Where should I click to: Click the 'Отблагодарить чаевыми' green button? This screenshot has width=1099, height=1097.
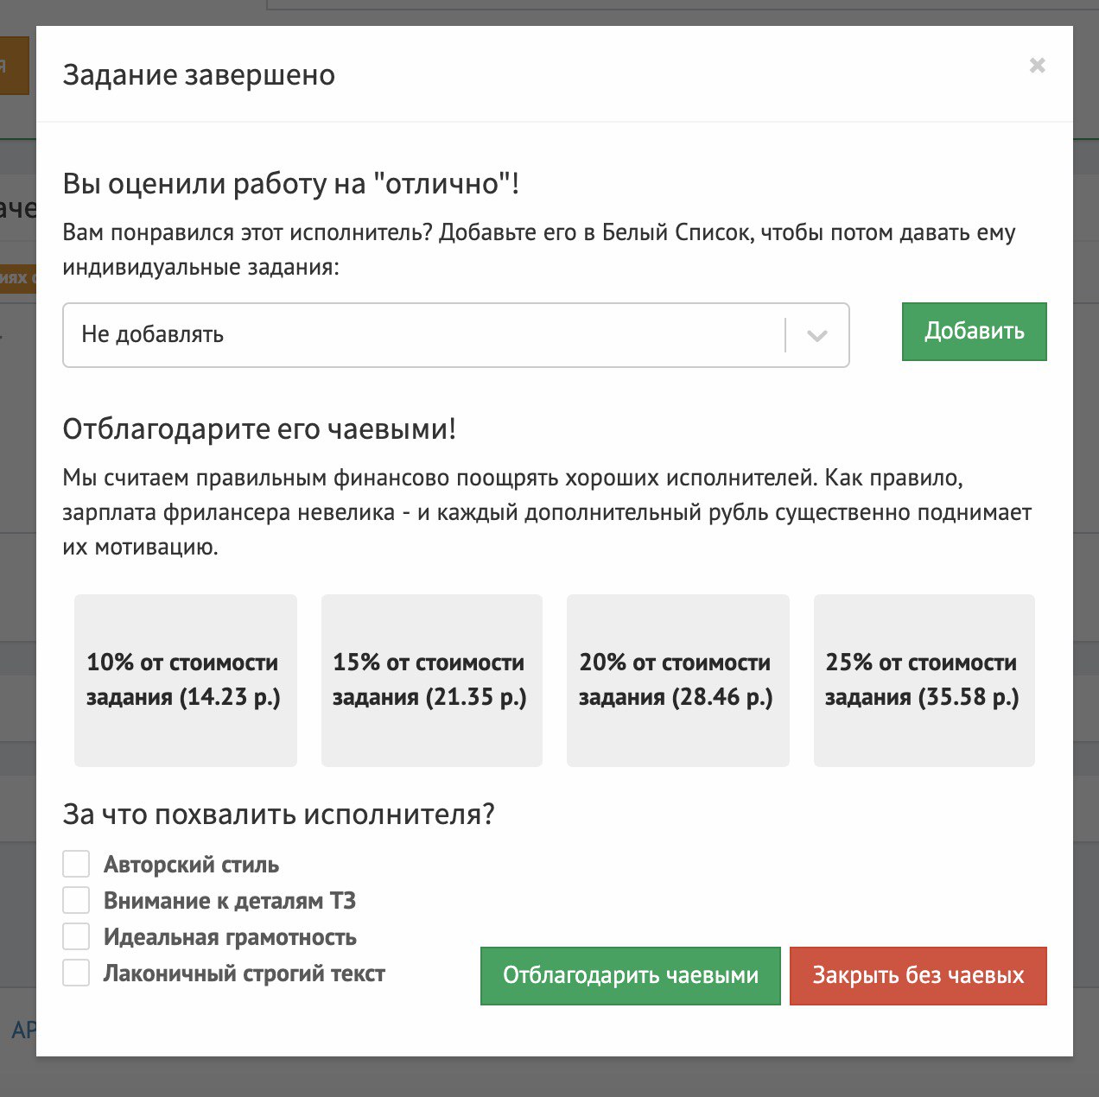630,976
